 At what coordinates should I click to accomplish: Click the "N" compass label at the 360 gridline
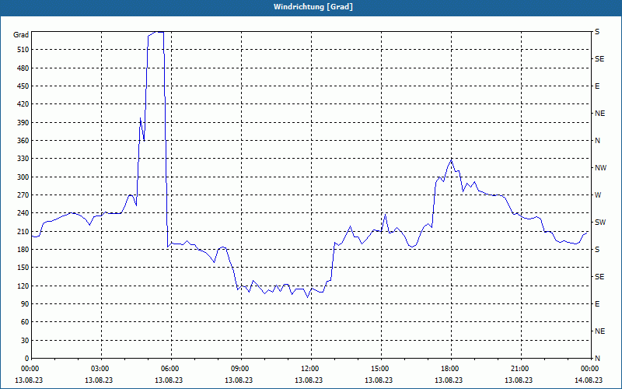(597, 141)
